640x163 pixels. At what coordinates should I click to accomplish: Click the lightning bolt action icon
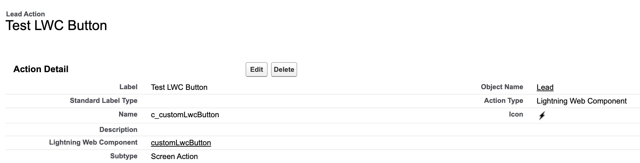[x=542, y=116]
